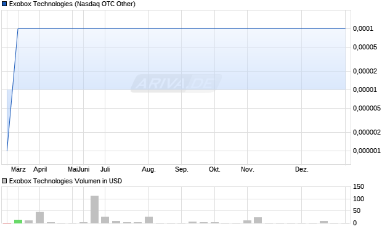This screenshot has width=382, height=229.
Task: Click the 0,00001 price axis value
Action: click(x=365, y=90)
